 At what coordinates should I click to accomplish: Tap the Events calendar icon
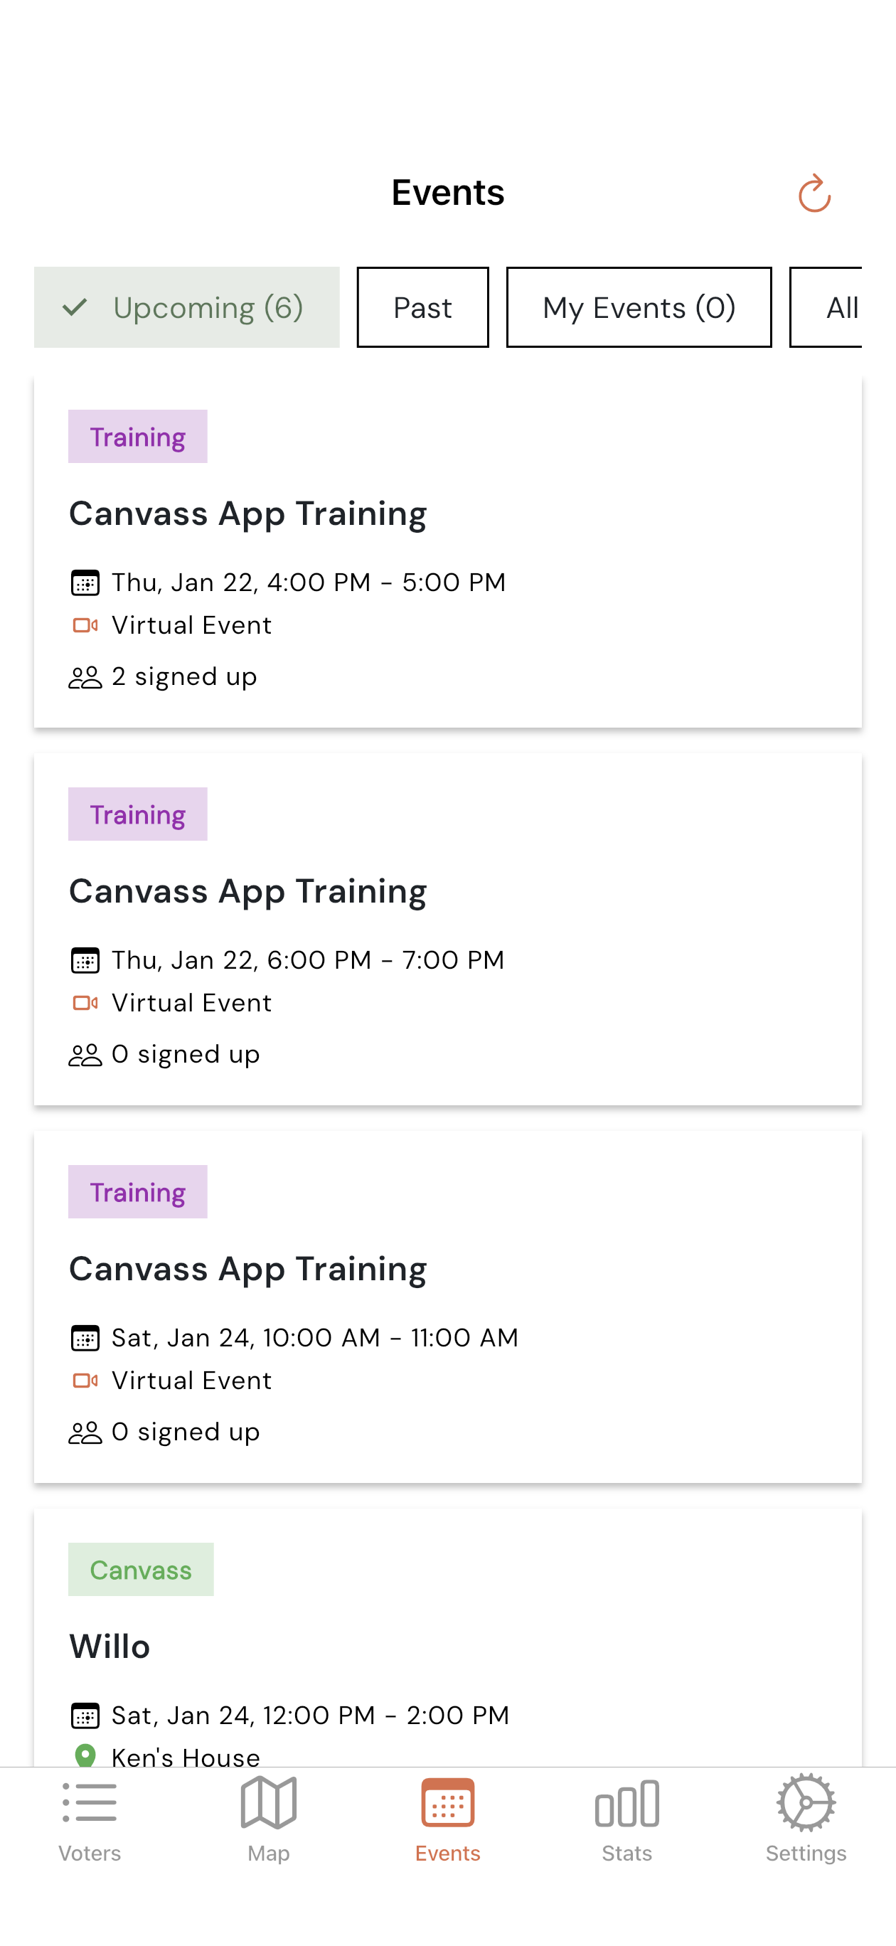tap(447, 1804)
